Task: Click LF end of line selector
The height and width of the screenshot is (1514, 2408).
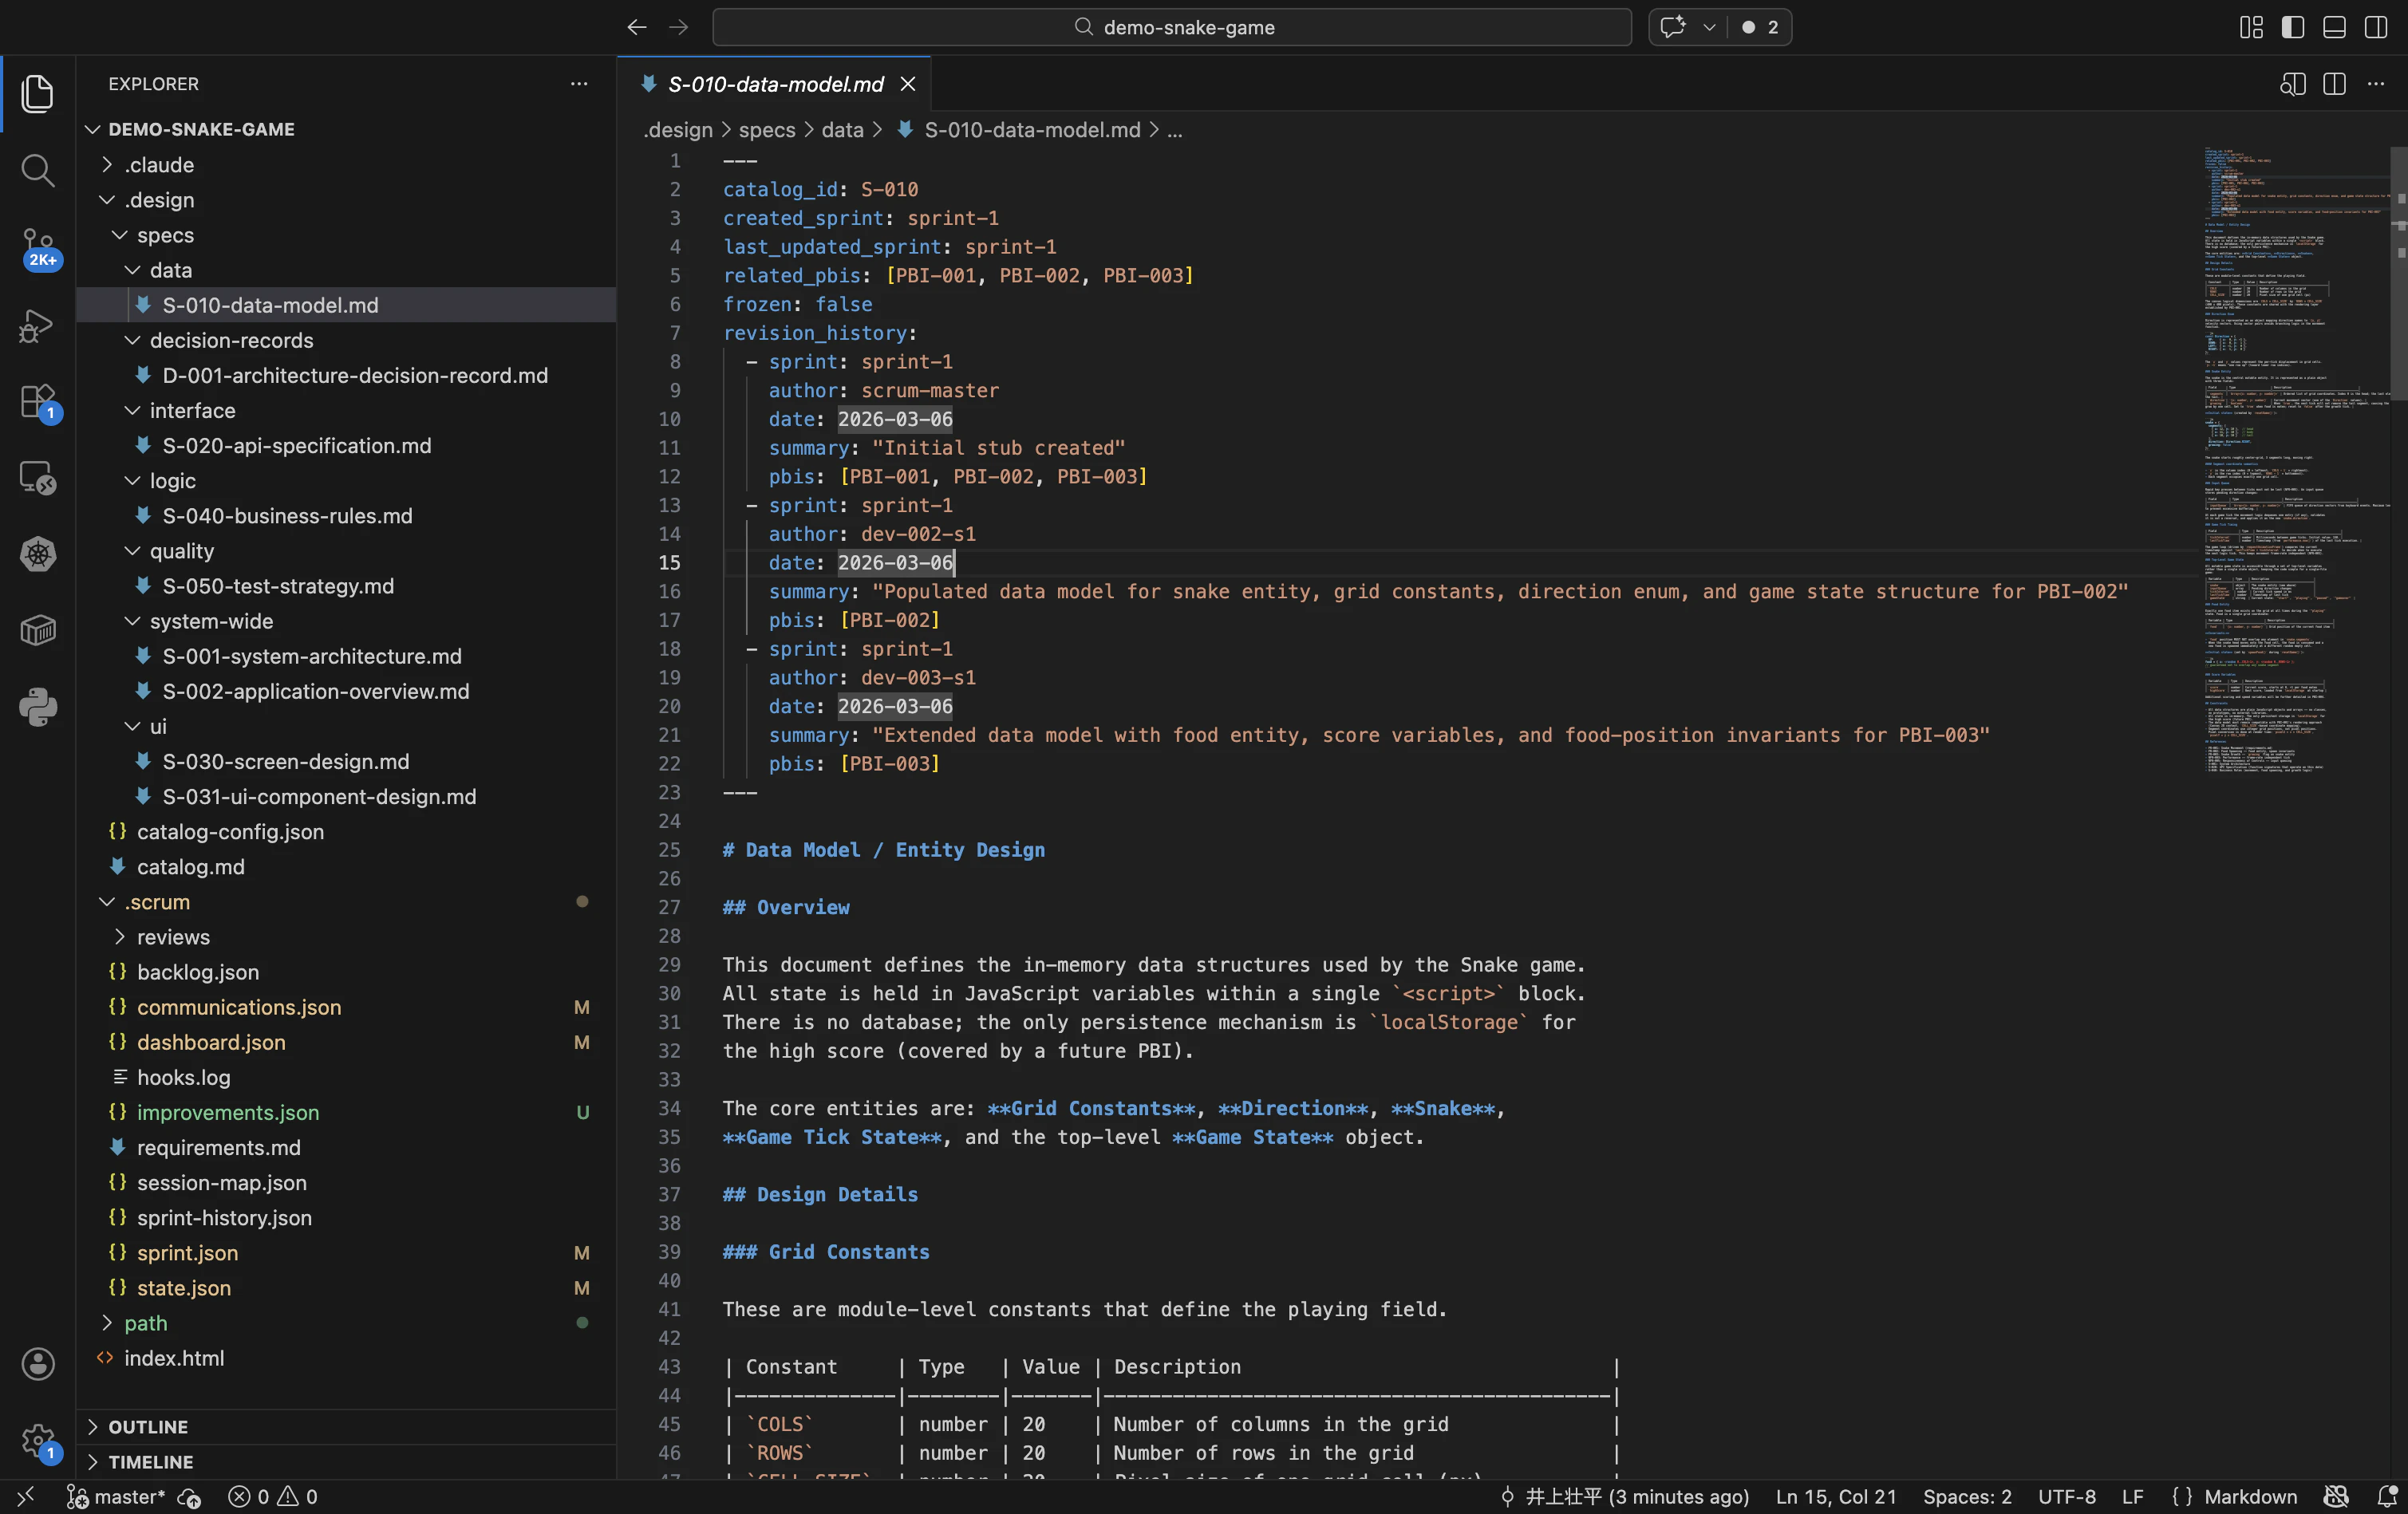Action: (x=2133, y=1497)
